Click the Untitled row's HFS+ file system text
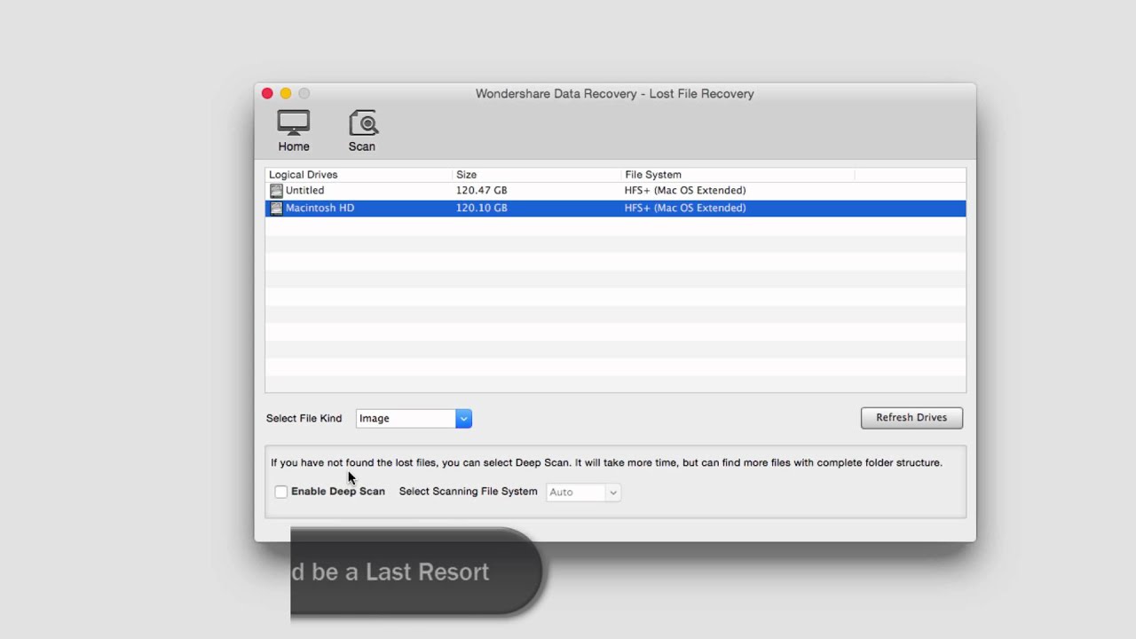Image resolution: width=1136 pixels, height=639 pixels. (x=685, y=191)
